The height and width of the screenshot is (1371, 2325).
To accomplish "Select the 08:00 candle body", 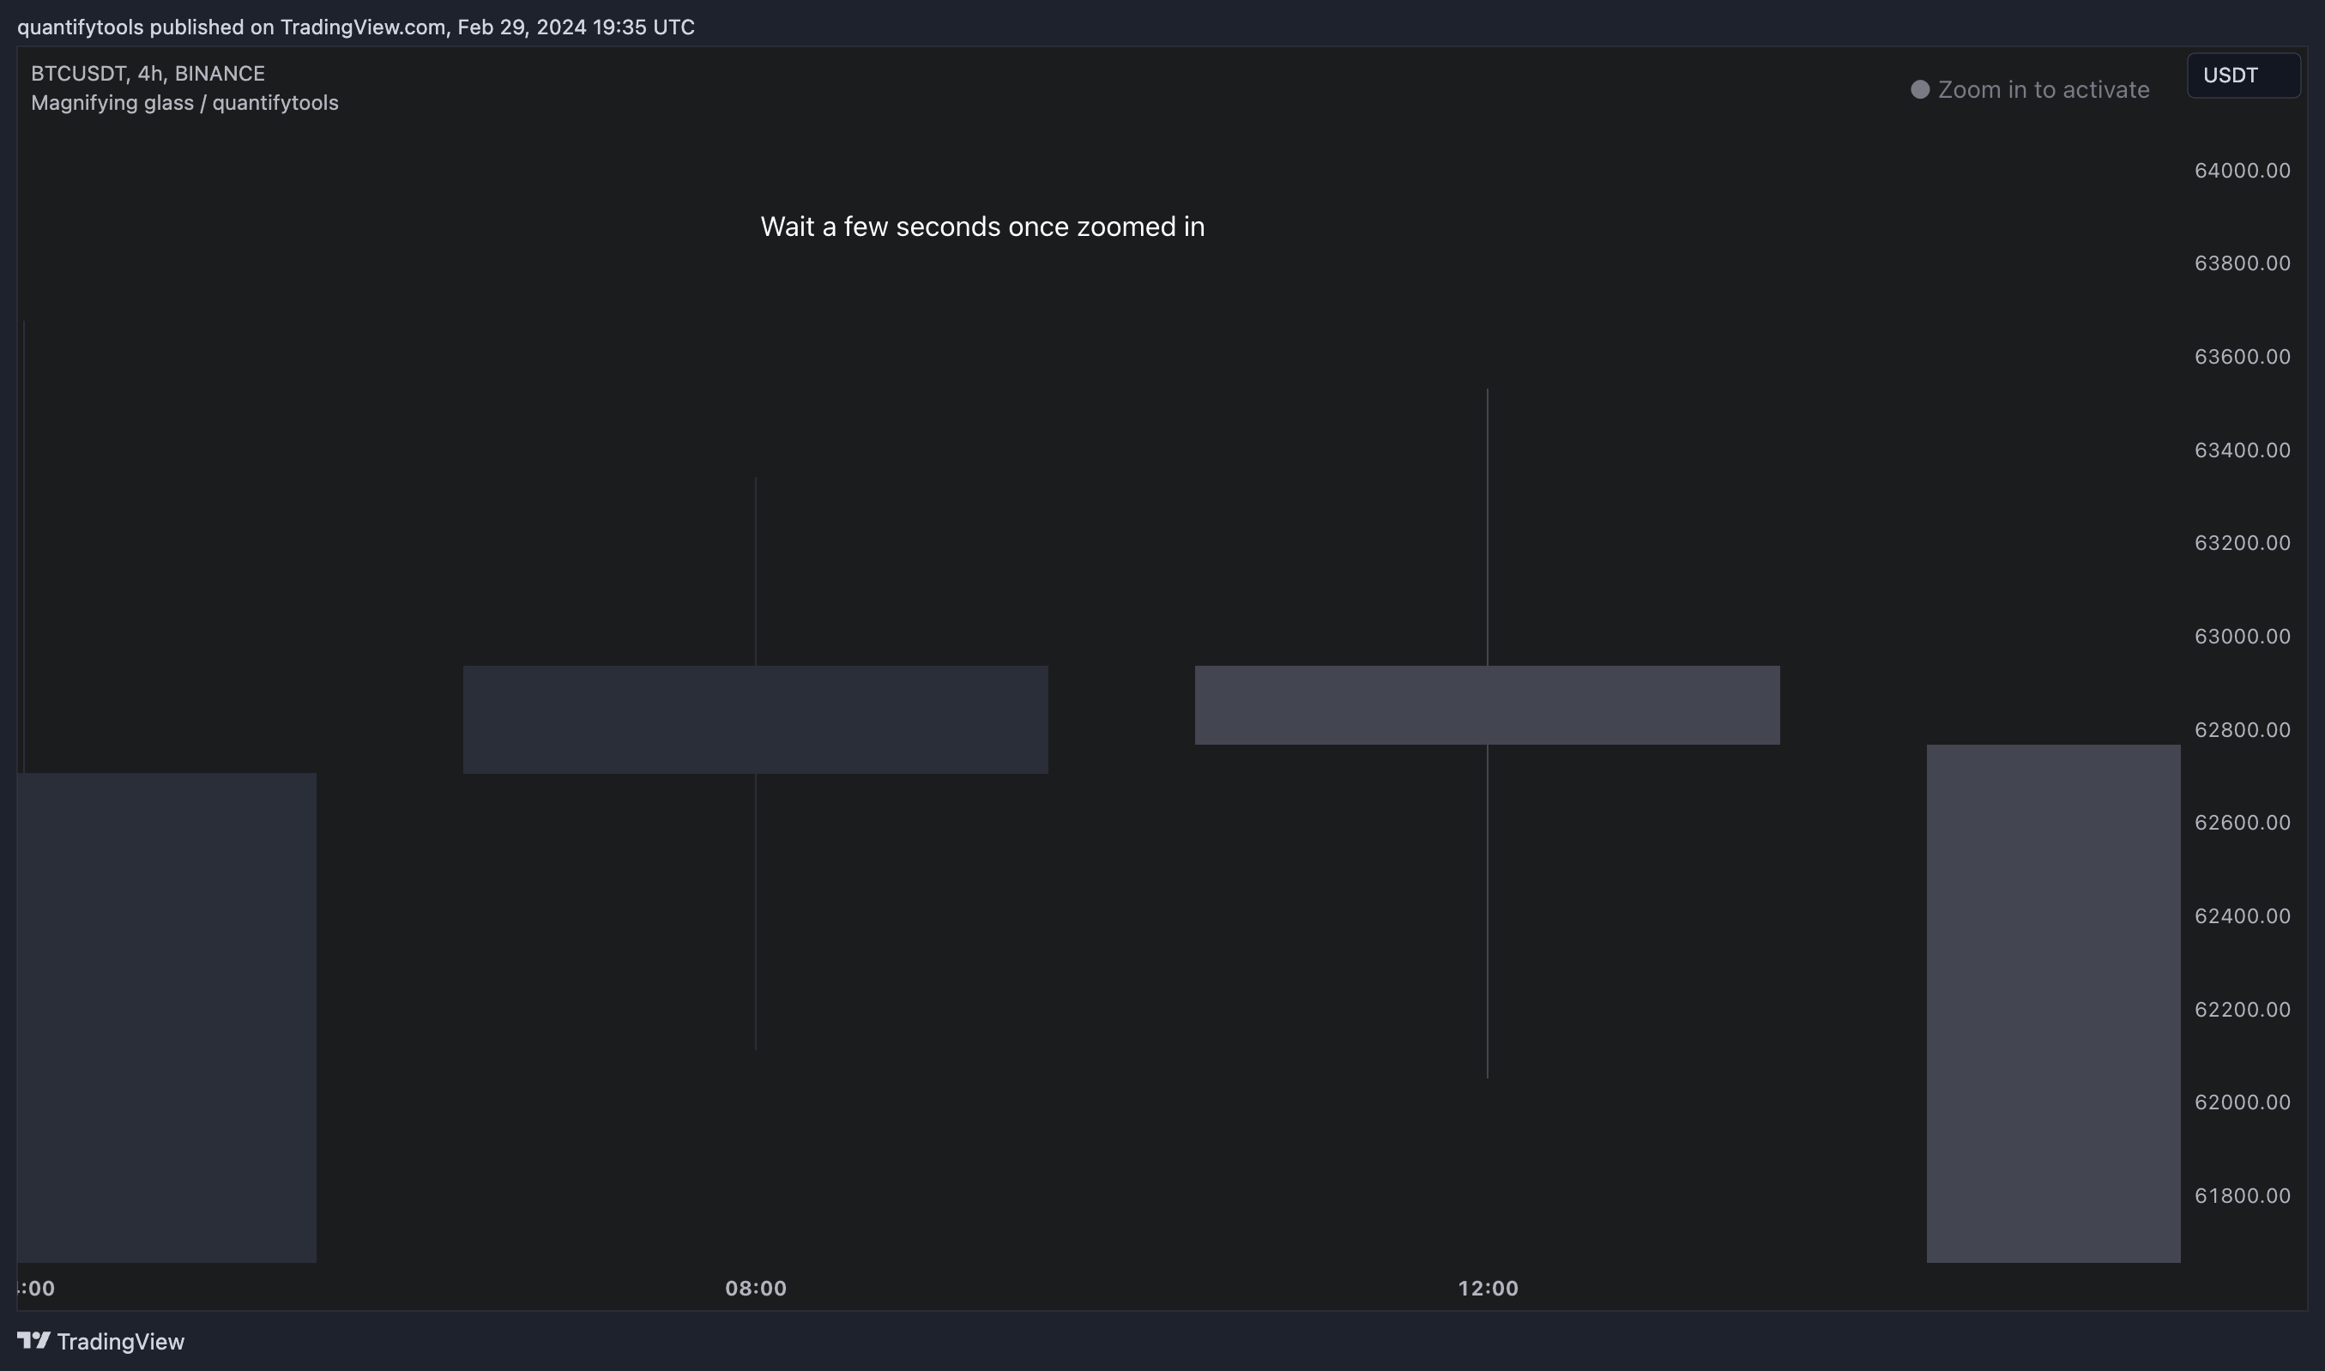I will pyautogui.click(x=756, y=720).
